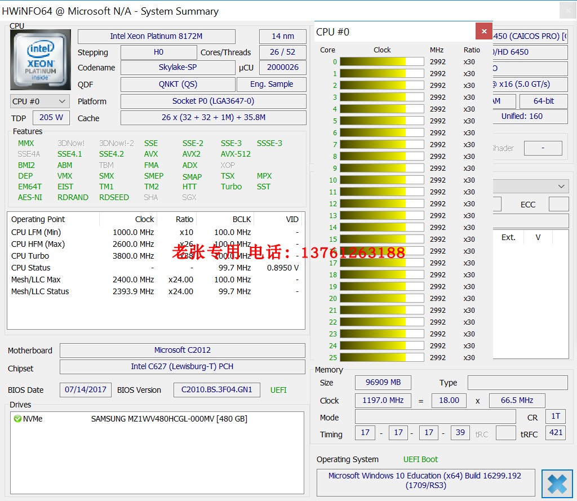
Task: Click the 14 nm process field
Action: 283,37
